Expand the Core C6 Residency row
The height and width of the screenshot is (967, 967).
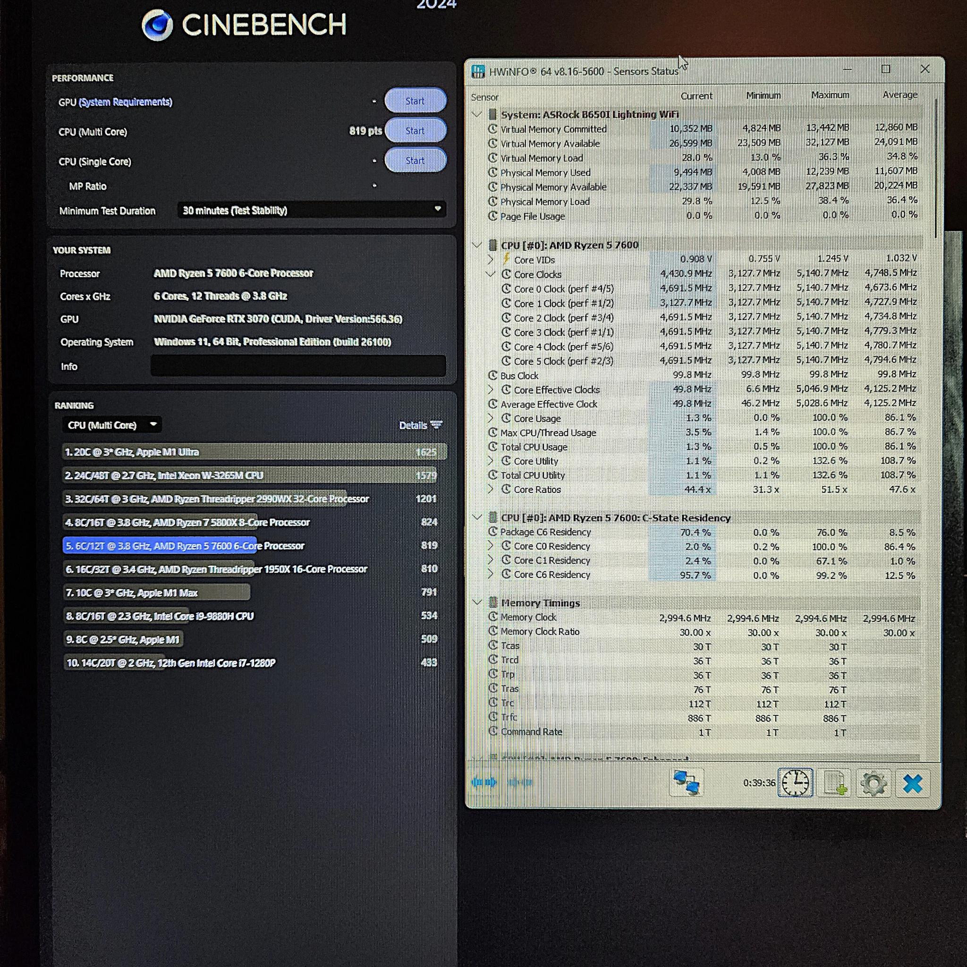coord(491,574)
